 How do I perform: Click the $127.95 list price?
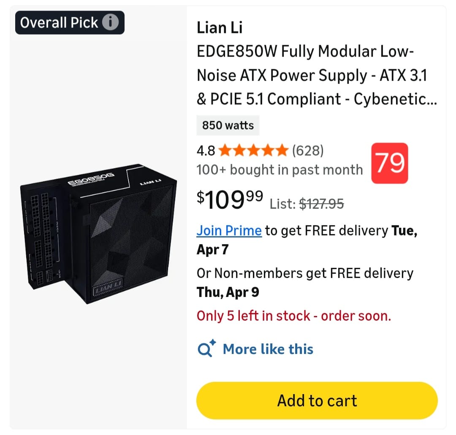click(x=321, y=204)
